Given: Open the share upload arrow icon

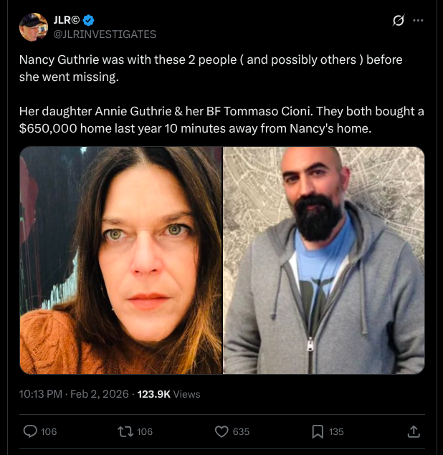Looking at the screenshot, I should click(x=414, y=431).
